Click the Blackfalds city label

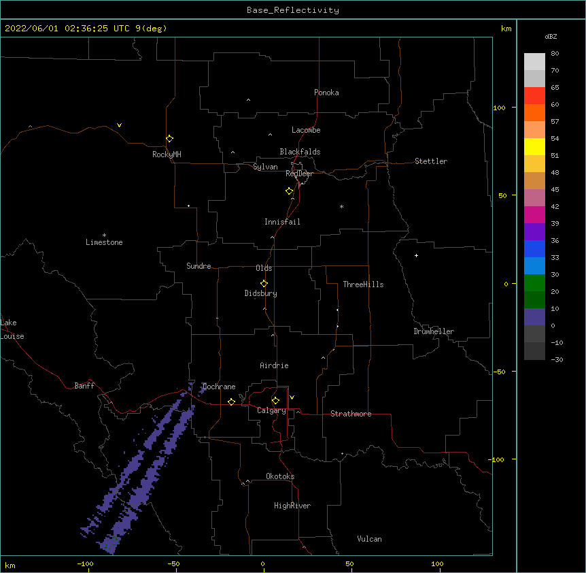pos(300,152)
